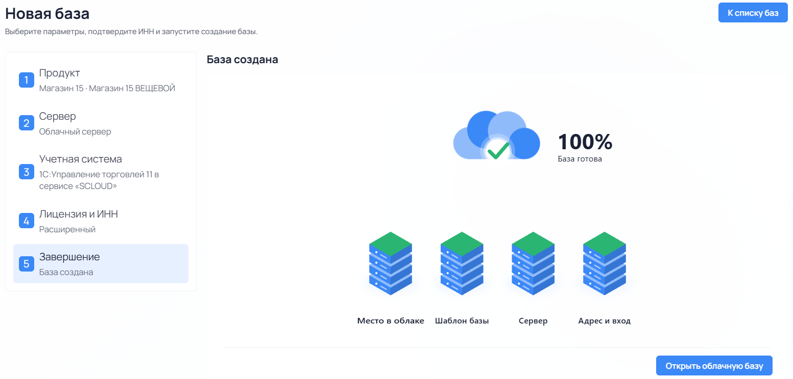Click the number 5 step badge
793x379 pixels.
pos(27,263)
